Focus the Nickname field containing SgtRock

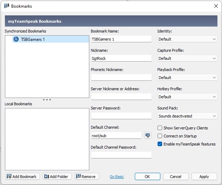(122, 58)
